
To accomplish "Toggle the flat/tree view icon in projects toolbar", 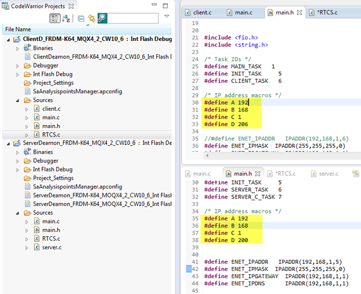I will tap(55, 18).
